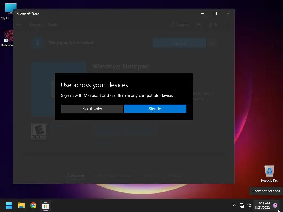Go back in Microsoft Store
283x212 pixels.
point(19,25)
